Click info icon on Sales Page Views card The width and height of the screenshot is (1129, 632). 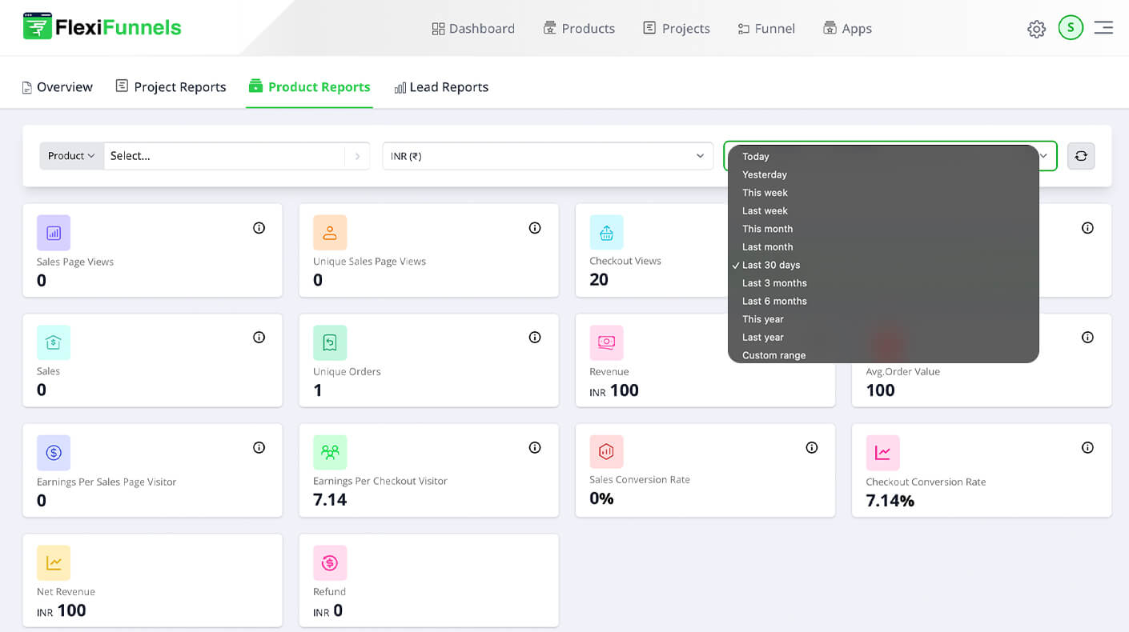(x=259, y=228)
